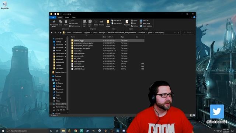Click Packages in the address breadcrumb
The image size is (236, 133).
102,33
